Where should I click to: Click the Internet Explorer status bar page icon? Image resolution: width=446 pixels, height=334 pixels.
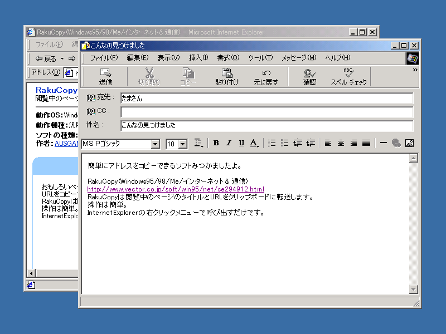click(x=31, y=285)
